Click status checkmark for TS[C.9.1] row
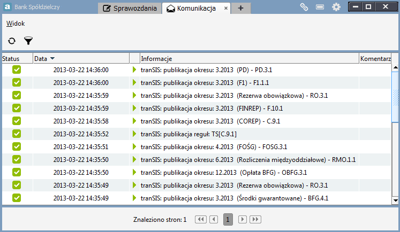Screen dimensions: 400x232 point(17,134)
